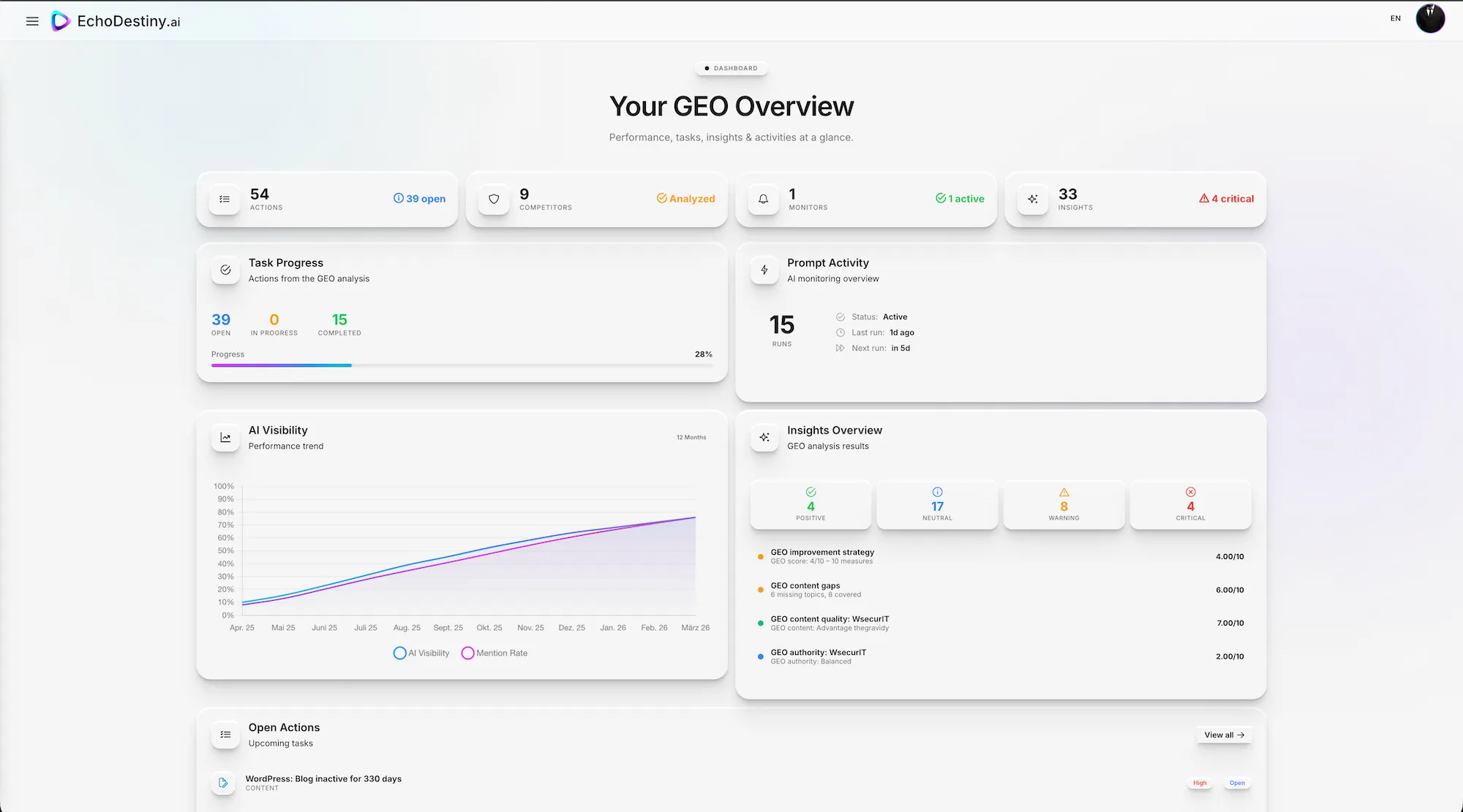The width and height of the screenshot is (1463, 812).
Task: Select the WordPress blog inactive task row
Action: tap(324, 782)
